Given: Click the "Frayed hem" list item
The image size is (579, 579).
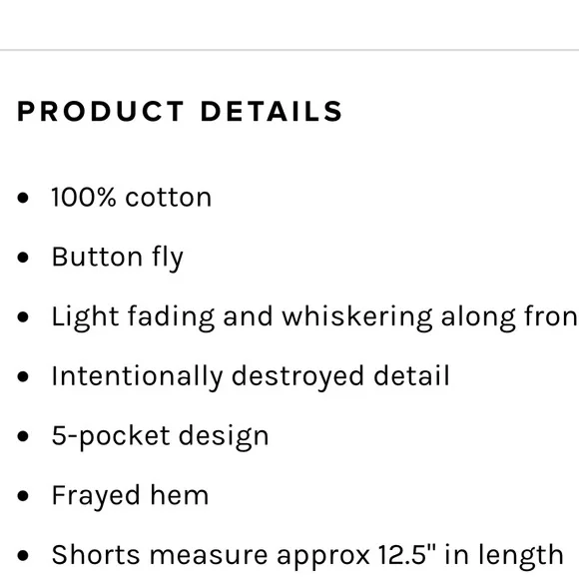Looking at the screenshot, I should [130, 495].
